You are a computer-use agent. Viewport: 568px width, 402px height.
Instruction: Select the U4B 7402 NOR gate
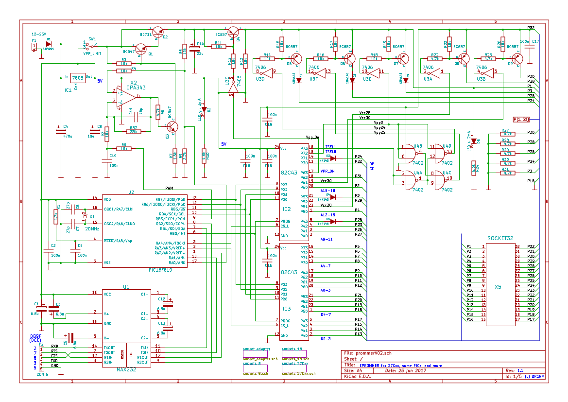pyautogui.click(x=408, y=152)
